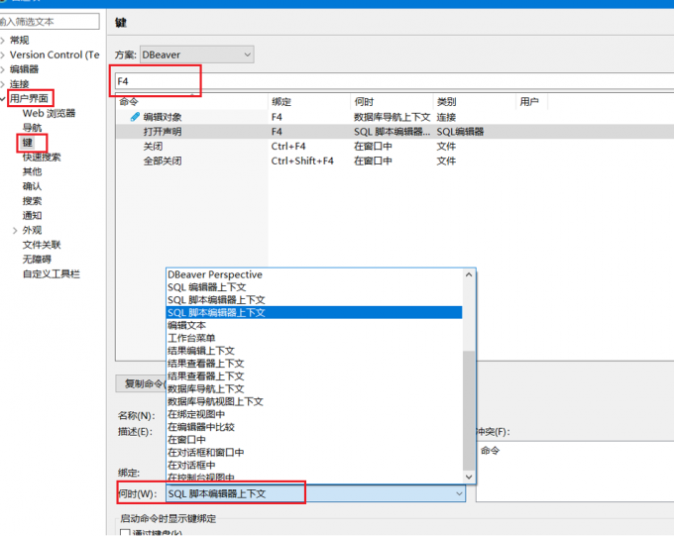Open the 方案 DBeaver scheme dropdown
Screen dimensions: 674x536
pyautogui.click(x=197, y=54)
